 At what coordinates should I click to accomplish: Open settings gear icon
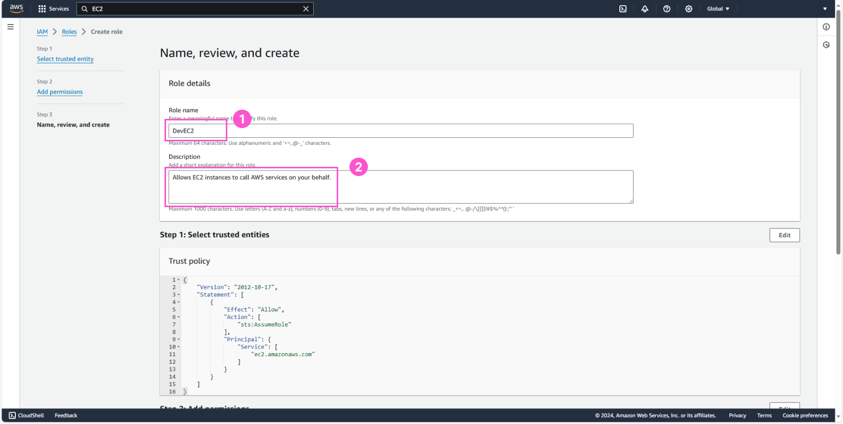tap(689, 9)
